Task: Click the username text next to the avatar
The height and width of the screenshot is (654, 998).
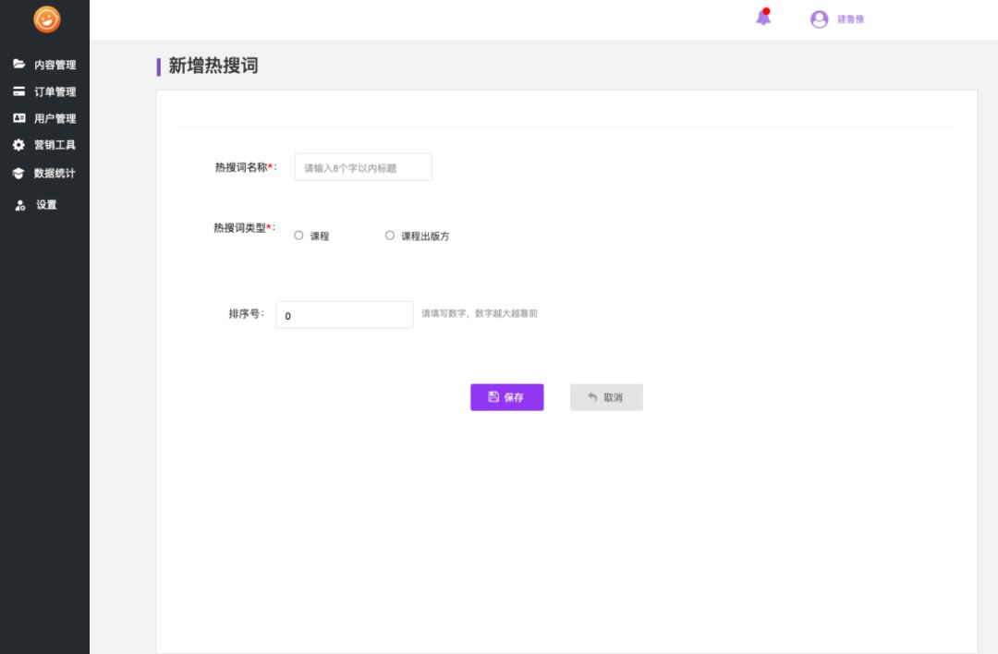Action: pos(850,19)
